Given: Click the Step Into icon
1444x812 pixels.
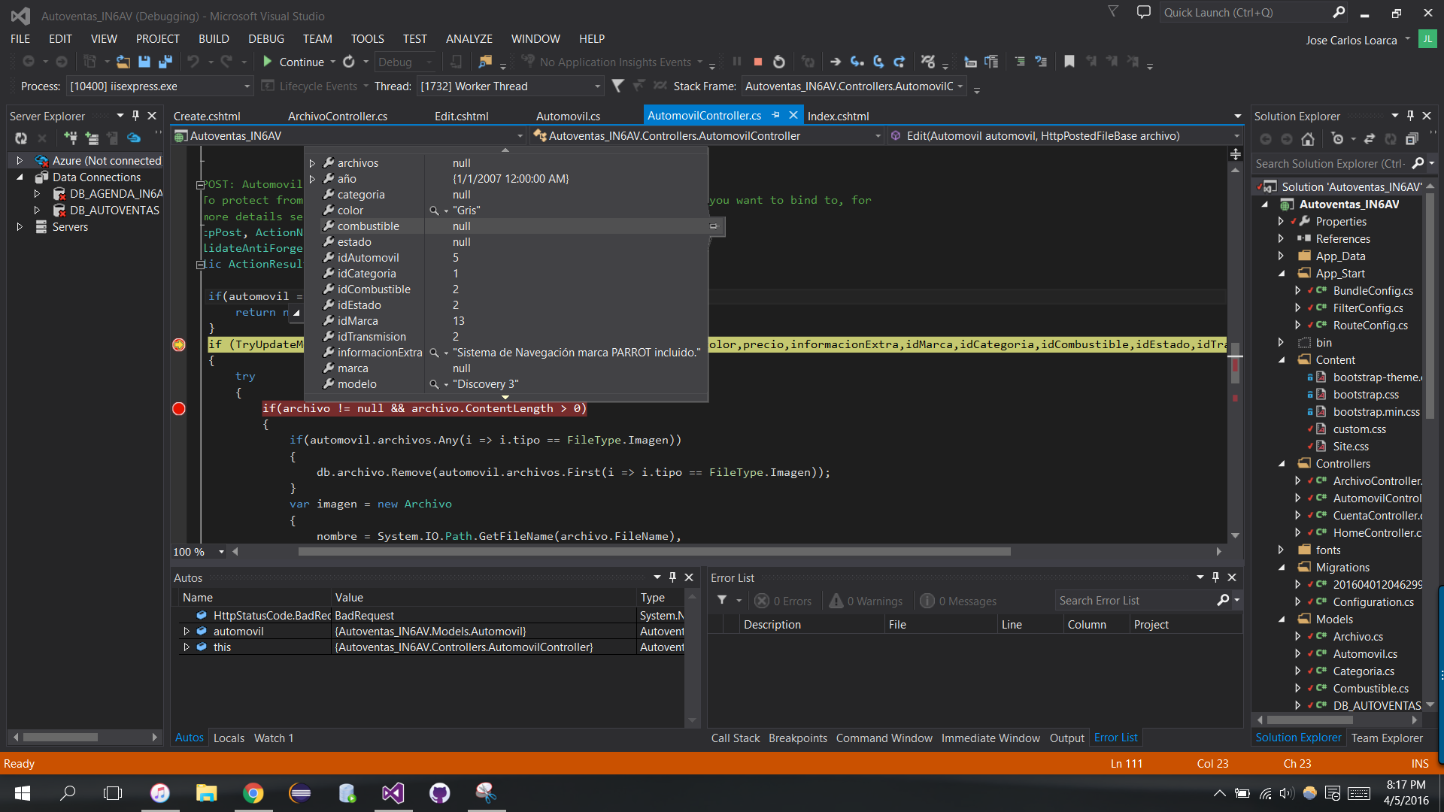Looking at the screenshot, I should (857, 62).
